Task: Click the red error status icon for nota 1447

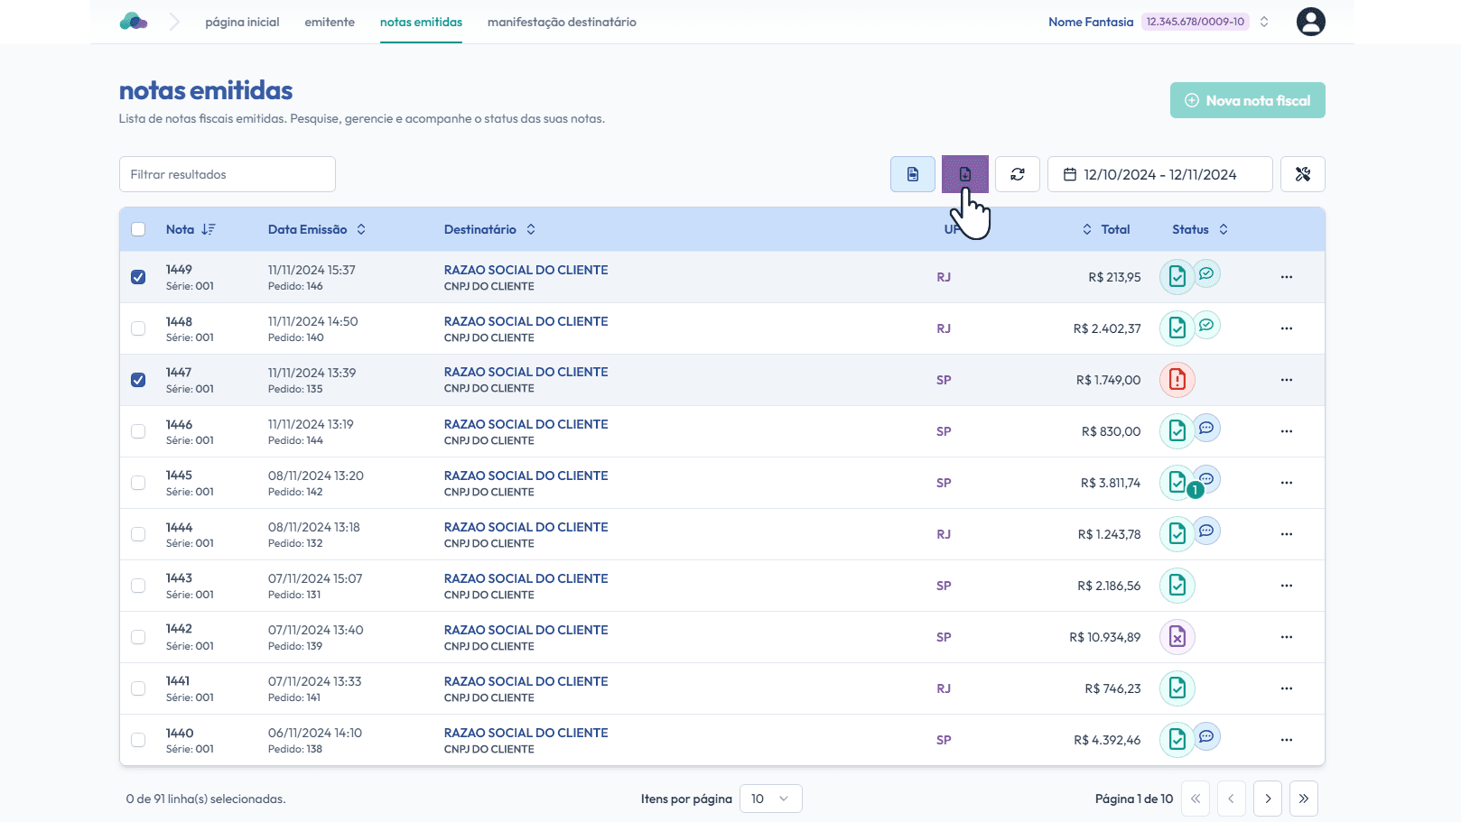Action: click(x=1177, y=380)
